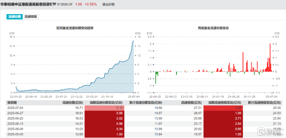
Task: Click the change percentage +0.56%
Action: (91, 5)
